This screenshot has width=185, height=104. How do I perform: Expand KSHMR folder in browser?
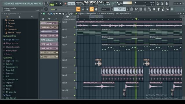8,86
